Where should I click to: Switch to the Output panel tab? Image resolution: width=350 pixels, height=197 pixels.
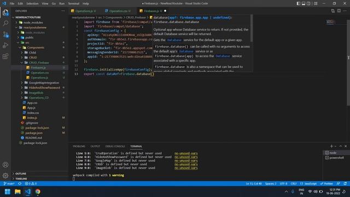[95, 146]
